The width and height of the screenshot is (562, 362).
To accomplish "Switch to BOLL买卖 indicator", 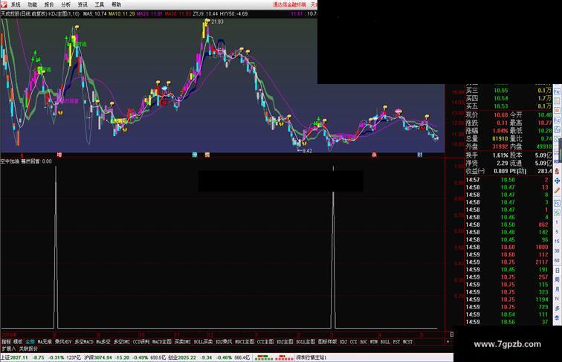I will click(x=204, y=342).
